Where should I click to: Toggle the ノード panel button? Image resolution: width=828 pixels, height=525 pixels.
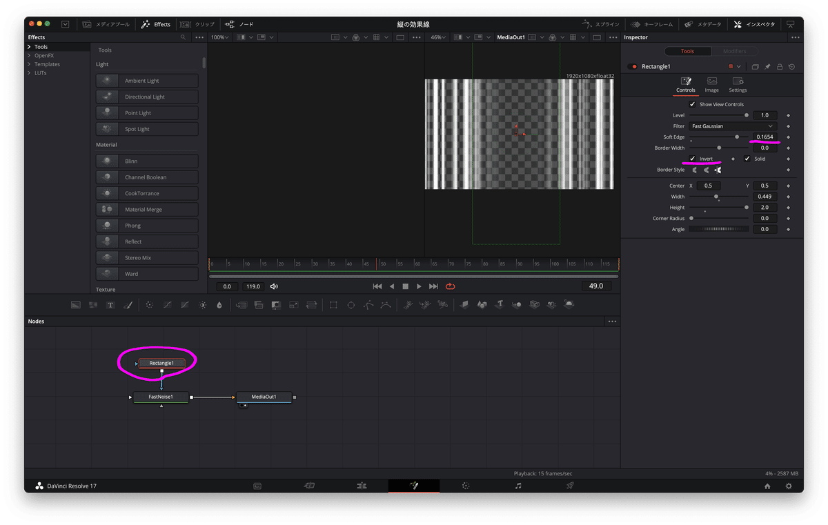[239, 24]
